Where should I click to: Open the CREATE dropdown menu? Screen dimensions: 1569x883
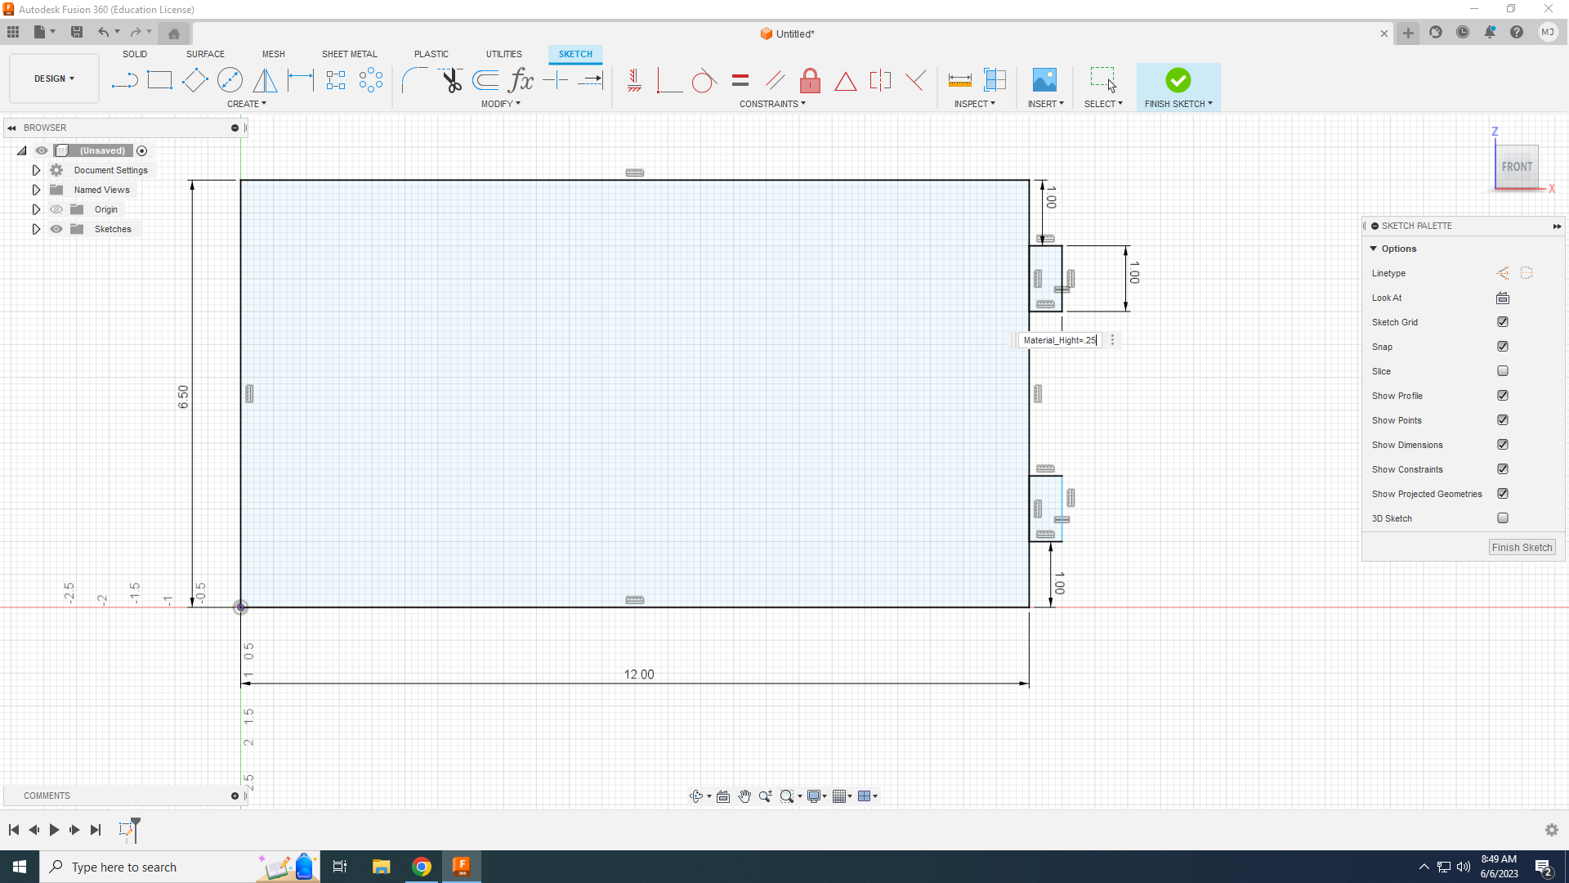(x=246, y=104)
